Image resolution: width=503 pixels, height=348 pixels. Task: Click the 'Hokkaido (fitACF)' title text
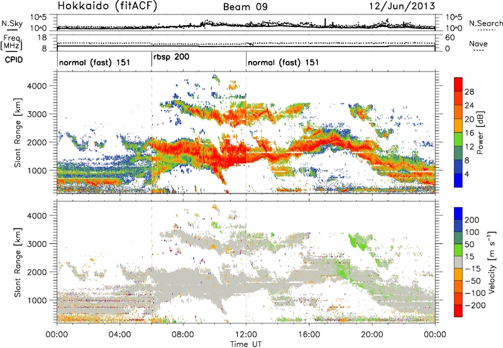[107, 6]
